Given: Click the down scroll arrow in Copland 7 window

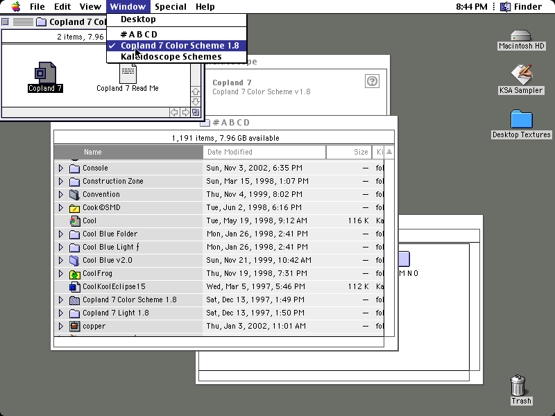Looking at the screenshot, I should (x=196, y=102).
